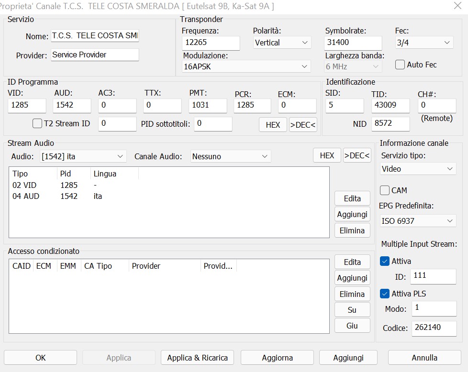Click the bottom Aggiungi button
Screen dimensions: 468x372
point(348,358)
